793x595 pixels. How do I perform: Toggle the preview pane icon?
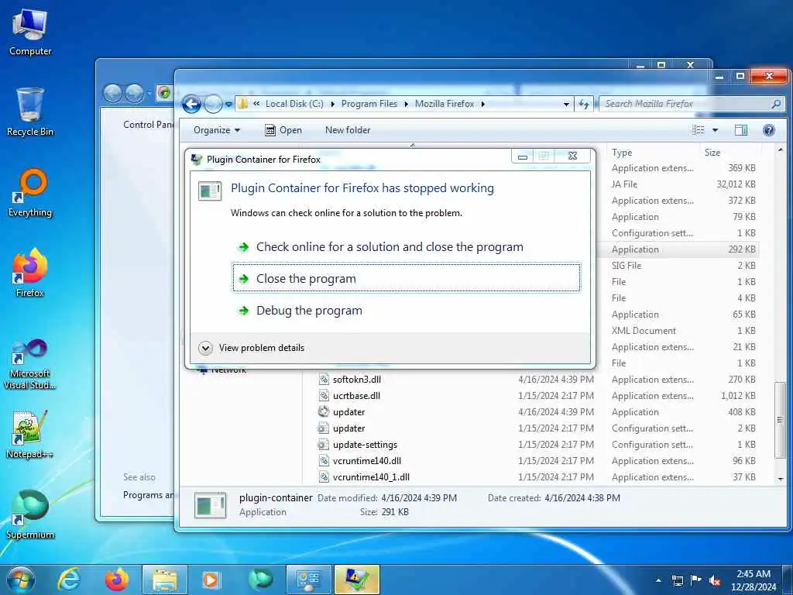point(741,130)
